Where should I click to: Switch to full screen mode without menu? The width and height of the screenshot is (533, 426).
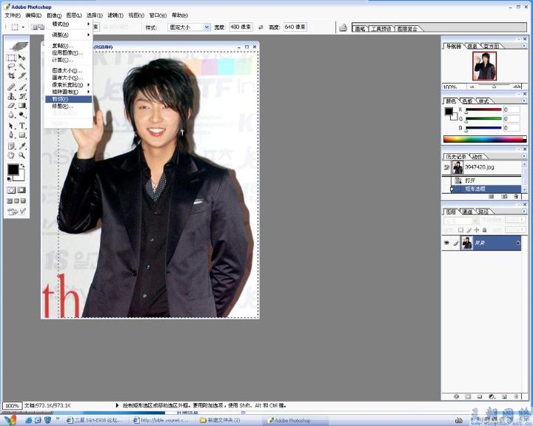pyautogui.click(x=23, y=200)
